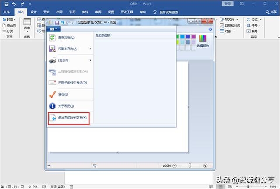280x189 pixels.
Task: Click the Paint status bar selection size icon
Action: [94, 166]
